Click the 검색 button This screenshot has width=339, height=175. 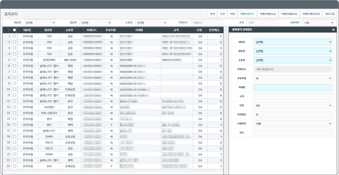pos(212,14)
